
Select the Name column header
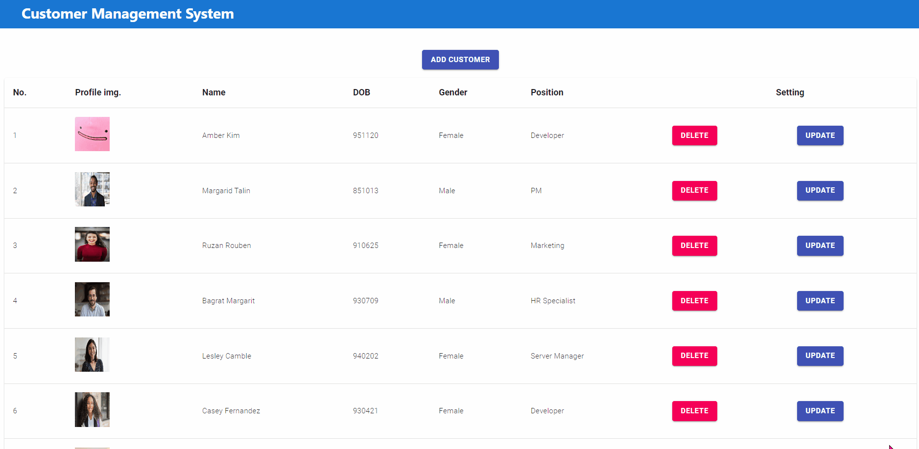[214, 92]
